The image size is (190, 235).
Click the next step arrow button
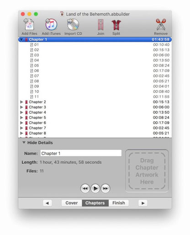point(143,203)
